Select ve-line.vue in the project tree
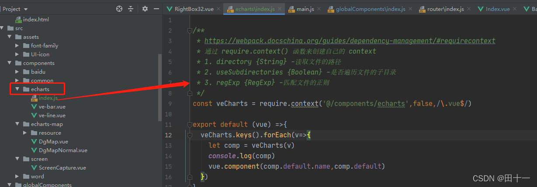Screen dimensions: 537x187 click(52, 116)
